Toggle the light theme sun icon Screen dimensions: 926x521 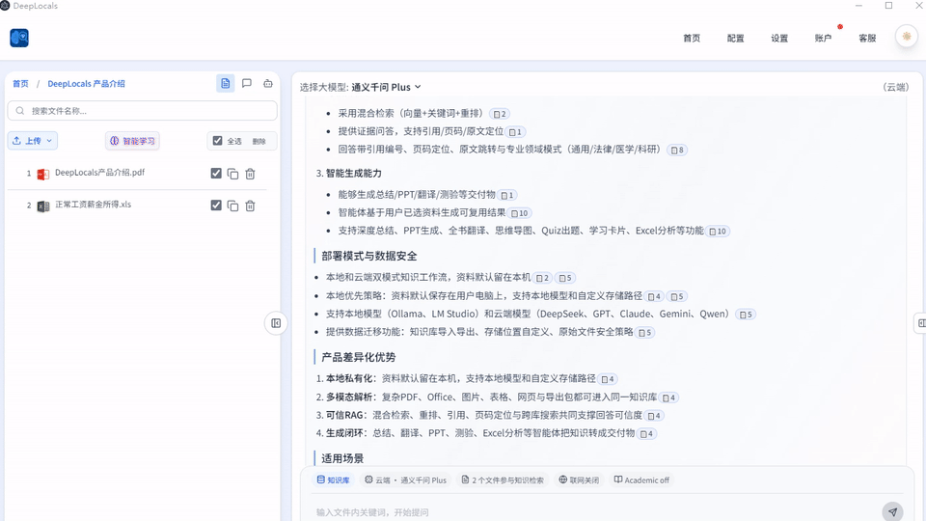(907, 37)
